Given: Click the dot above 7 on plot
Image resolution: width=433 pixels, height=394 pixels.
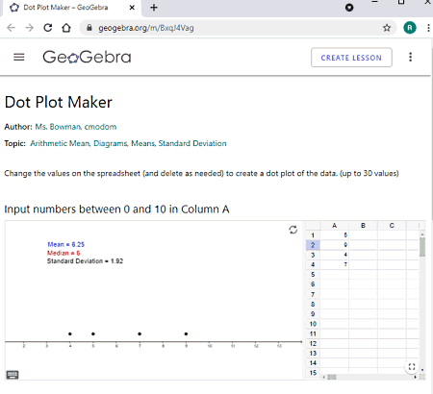Looking at the screenshot, I should pos(140,333).
